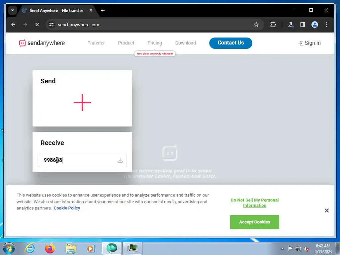
Task: Open the Extensions puzzle icon
Action: point(273,25)
